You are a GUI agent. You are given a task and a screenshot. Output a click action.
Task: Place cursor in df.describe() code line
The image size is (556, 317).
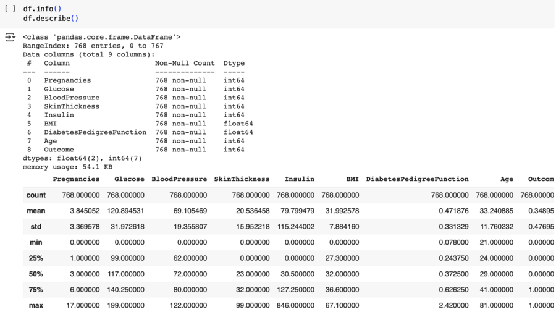(x=51, y=19)
